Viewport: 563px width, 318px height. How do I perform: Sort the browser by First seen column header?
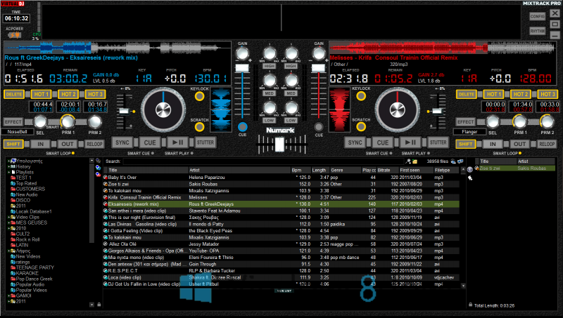click(x=415, y=170)
